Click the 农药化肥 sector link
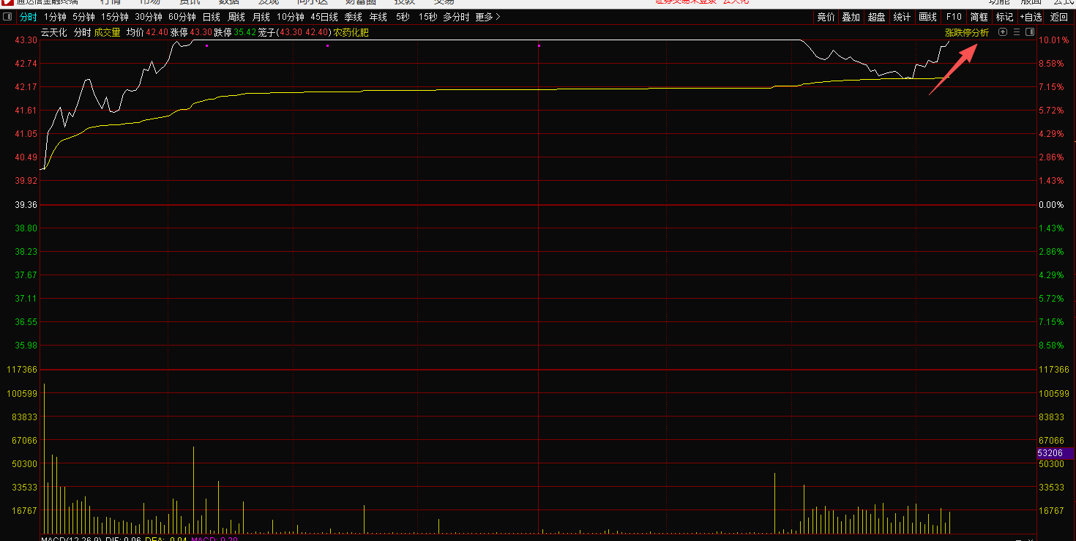This screenshot has width=1076, height=541. coord(351,32)
